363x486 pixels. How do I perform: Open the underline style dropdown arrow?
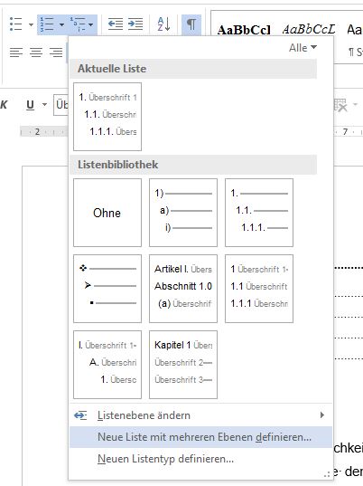[x=44, y=105]
